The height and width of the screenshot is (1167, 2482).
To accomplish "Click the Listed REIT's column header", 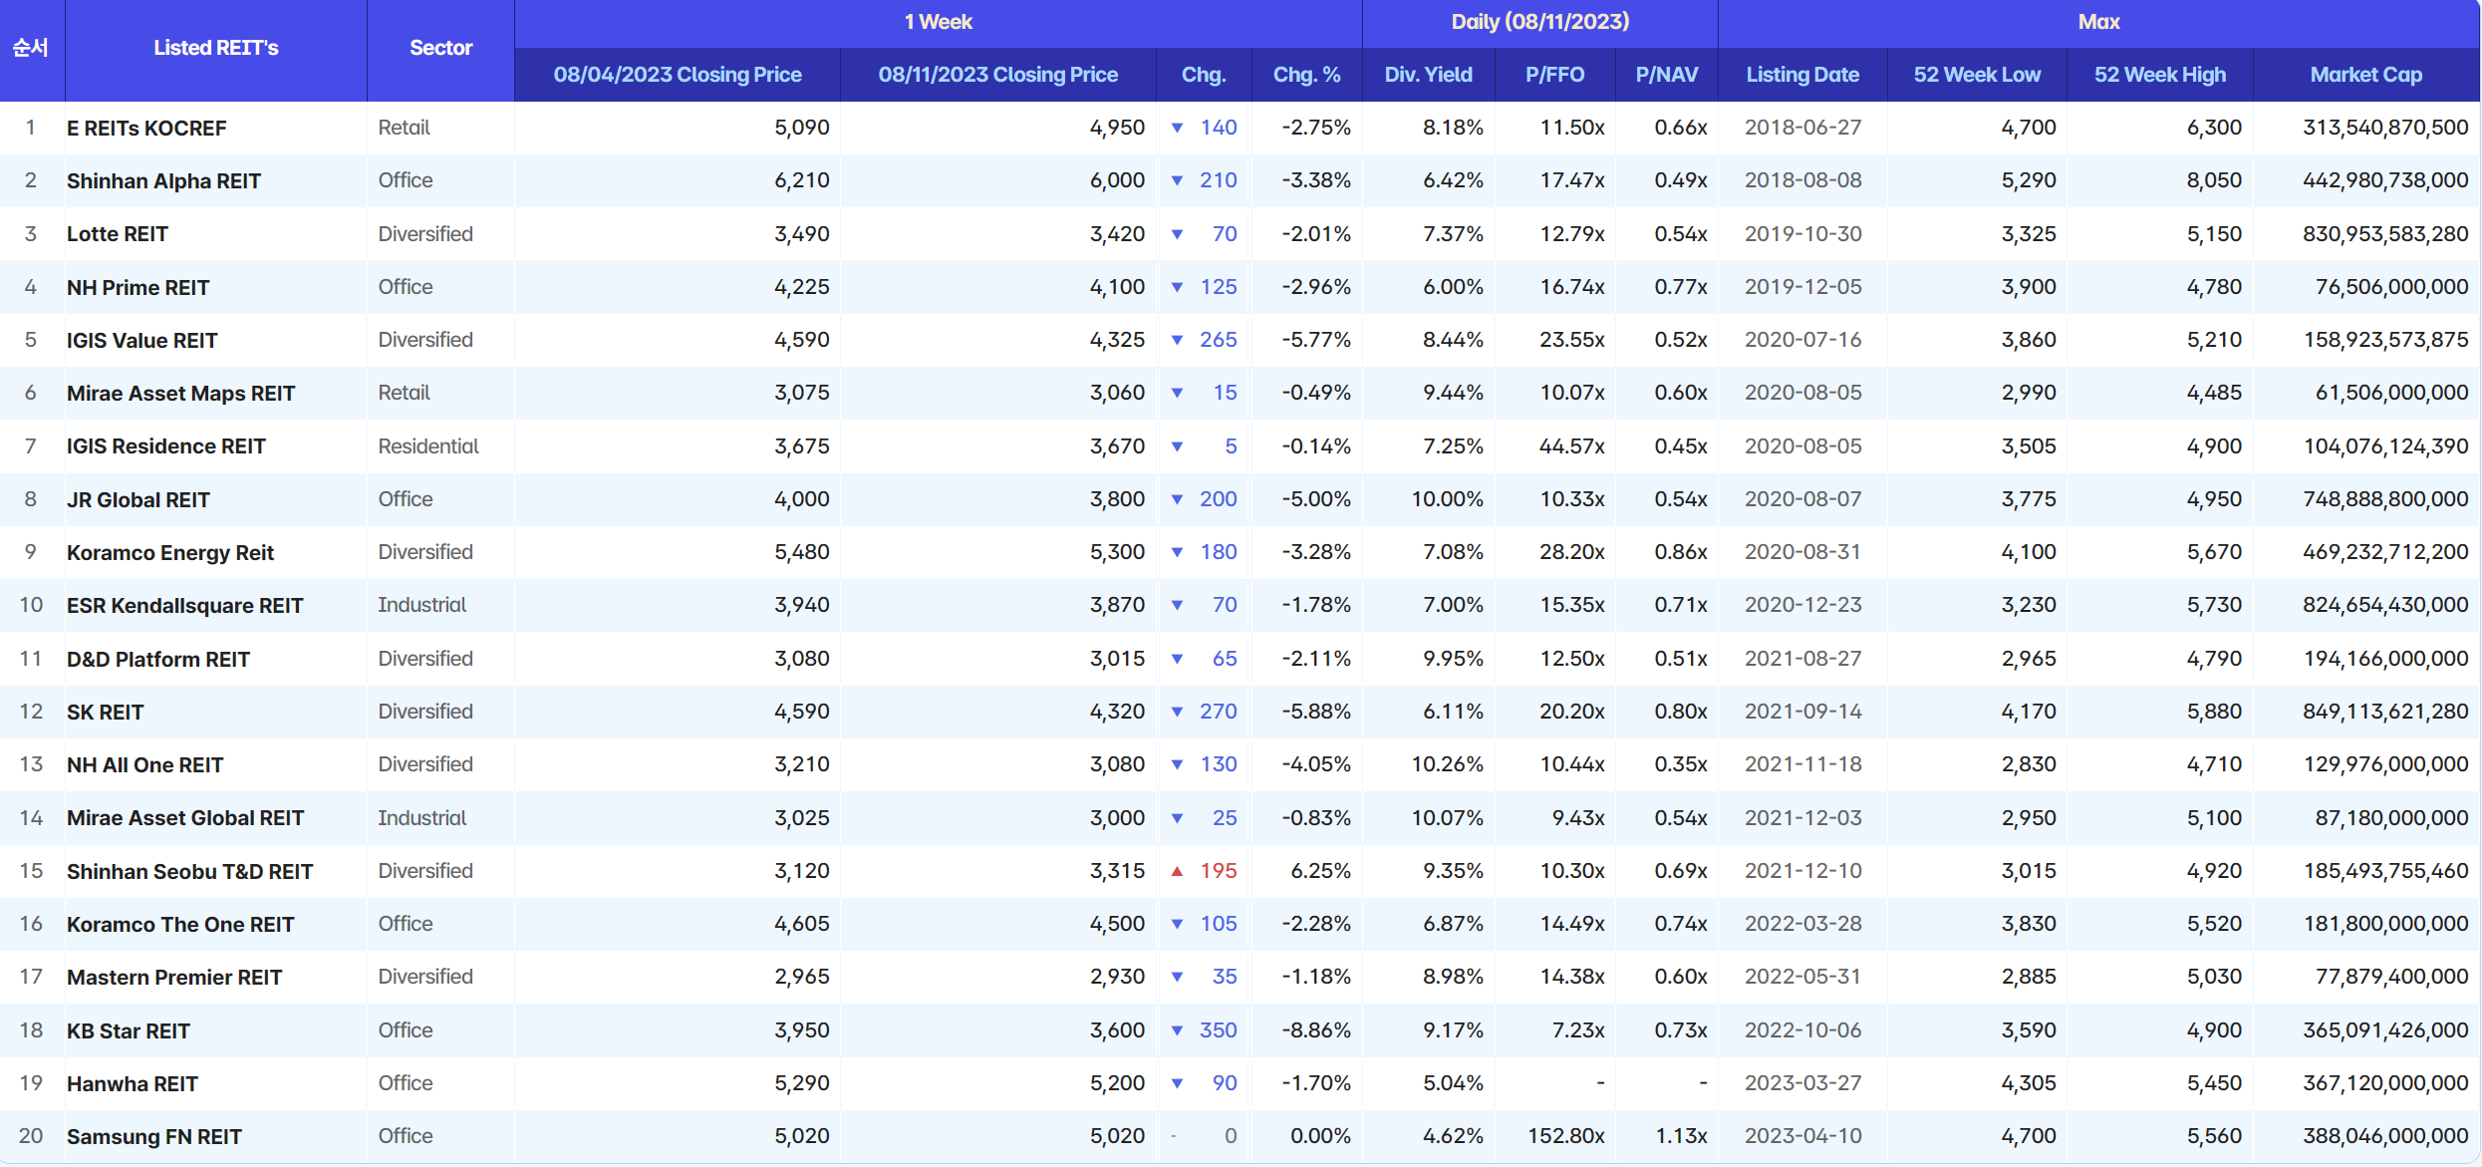I will (216, 48).
